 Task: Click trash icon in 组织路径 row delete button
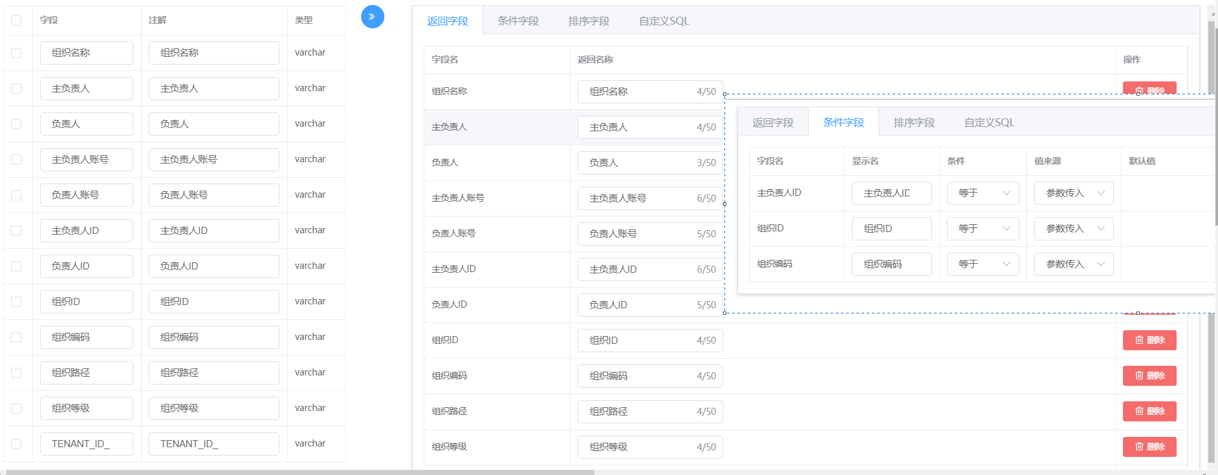pyautogui.click(x=1139, y=411)
